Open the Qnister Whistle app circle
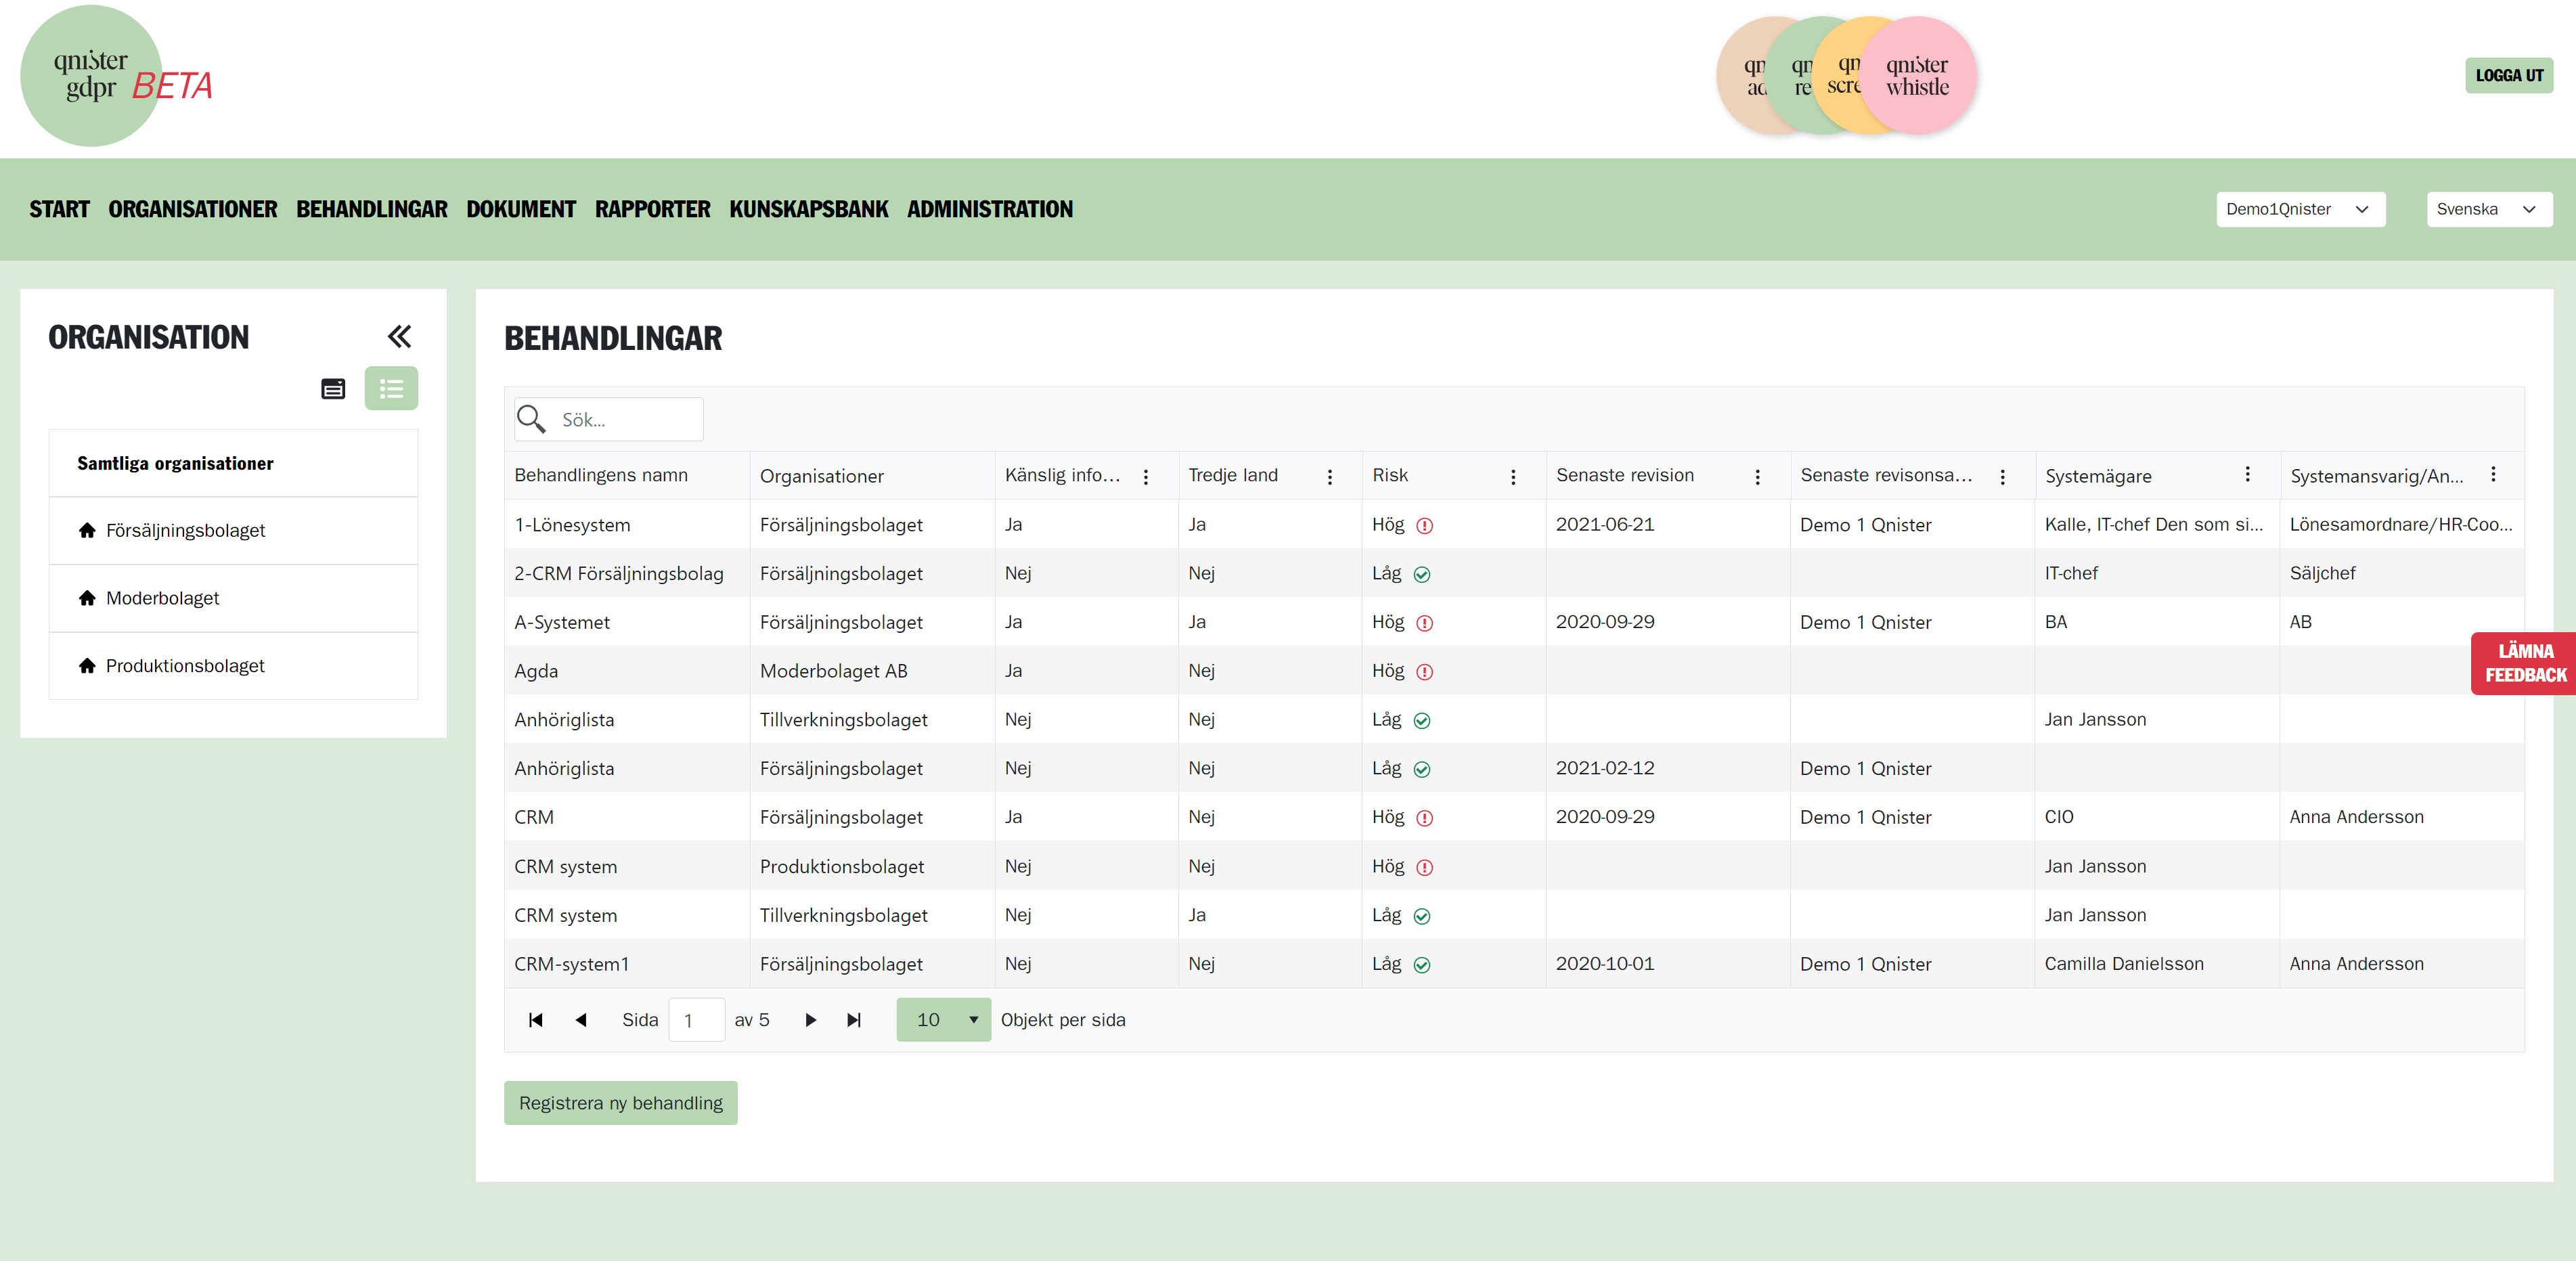Screen dimensions: 2576x1261 coord(1917,76)
